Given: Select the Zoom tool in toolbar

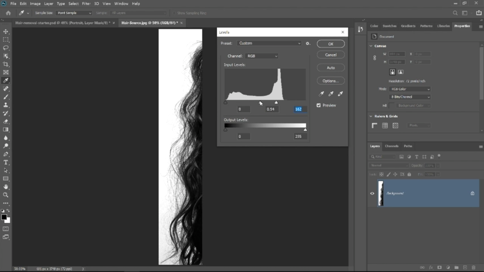Looking at the screenshot, I should (6, 195).
